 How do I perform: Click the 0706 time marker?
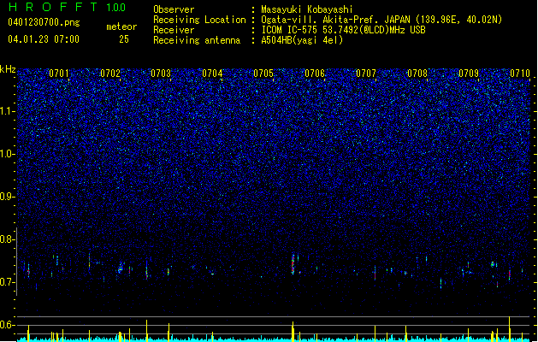(315, 74)
